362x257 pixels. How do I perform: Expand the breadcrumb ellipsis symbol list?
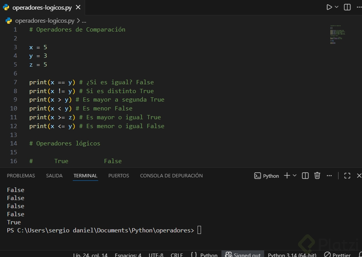84,21
